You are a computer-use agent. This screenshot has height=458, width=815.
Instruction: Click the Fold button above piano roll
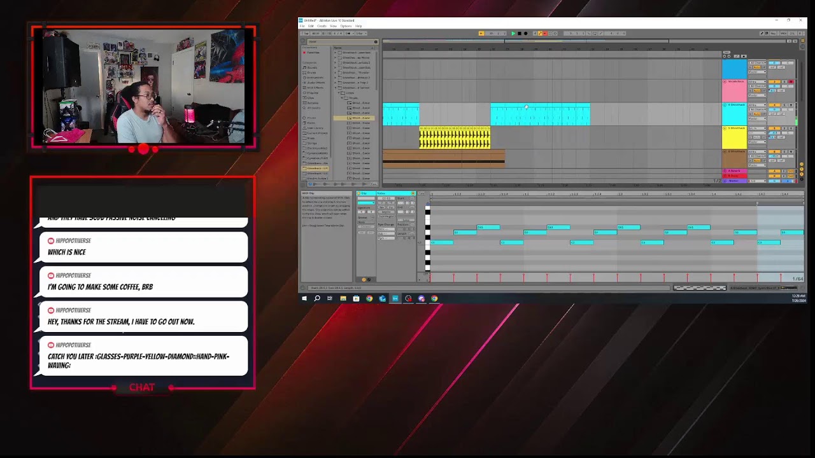[x=422, y=193]
